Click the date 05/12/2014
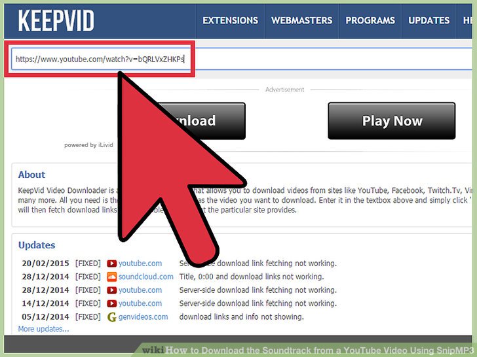The height and width of the screenshot is (357, 477). 46,317
